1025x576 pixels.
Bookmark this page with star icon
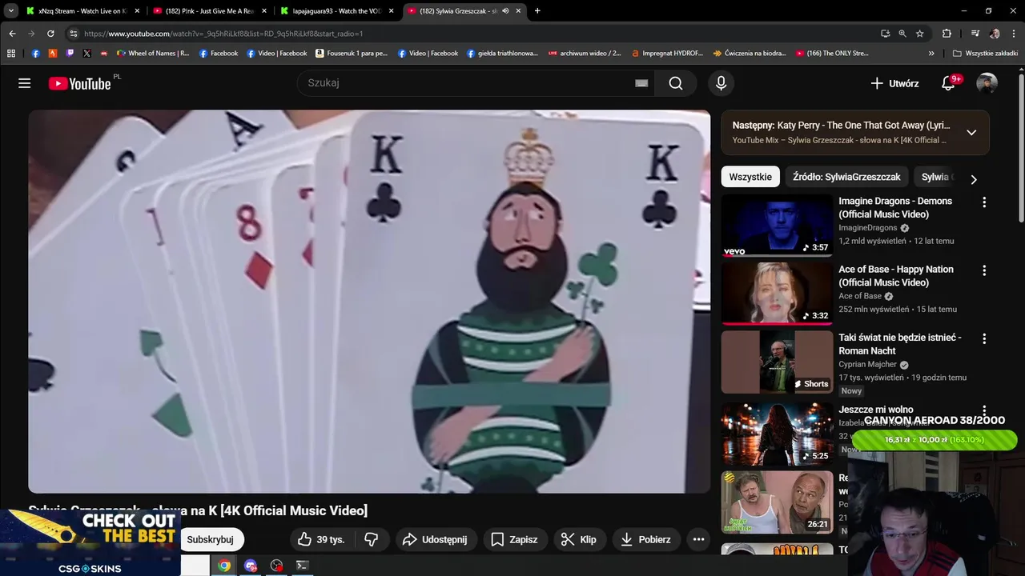pos(920,34)
